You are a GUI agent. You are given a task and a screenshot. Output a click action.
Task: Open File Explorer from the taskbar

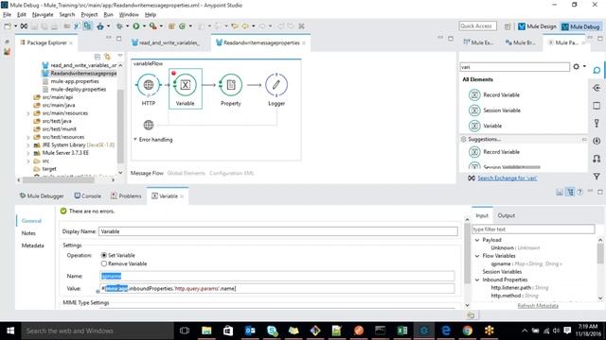(206, 331)
